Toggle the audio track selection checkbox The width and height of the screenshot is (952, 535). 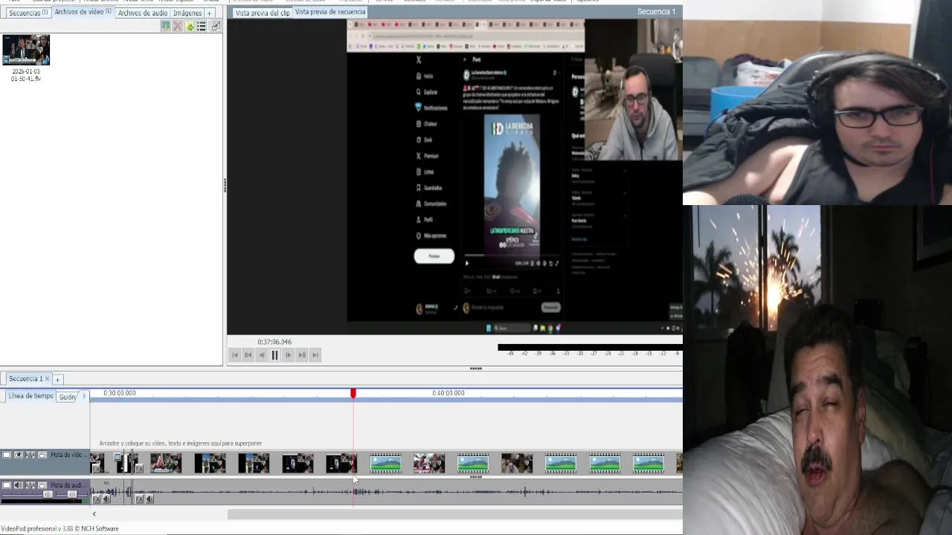click(7, 485)
